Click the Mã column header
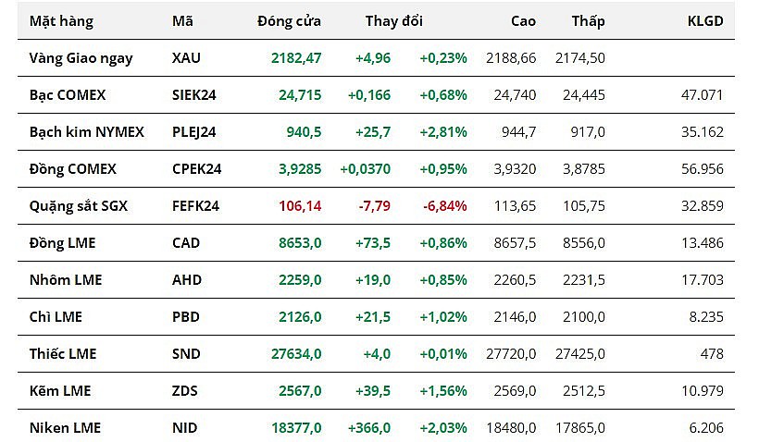The width and height of the screenshot is (759, 442). (182, 21)
